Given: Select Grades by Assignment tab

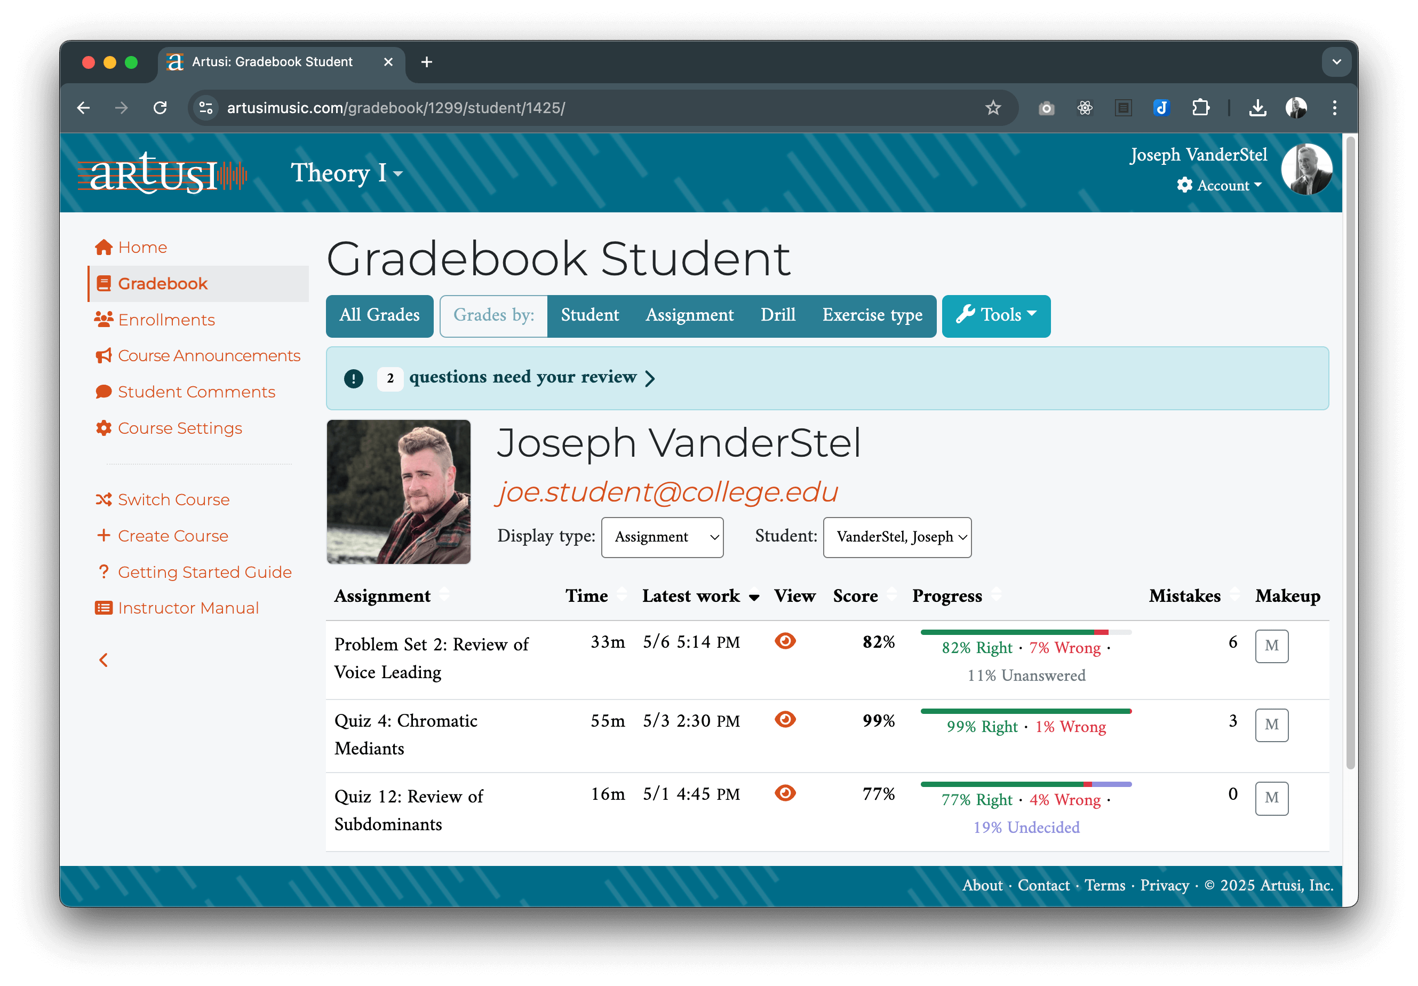Looking at the screenshot, I should coord(689,316).
